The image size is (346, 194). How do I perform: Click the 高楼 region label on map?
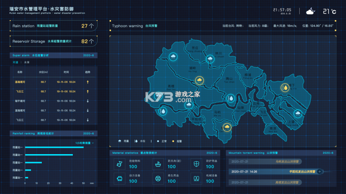point(171,86)
